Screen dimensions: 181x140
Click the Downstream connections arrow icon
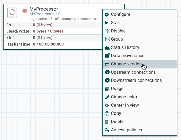point(107,80)
